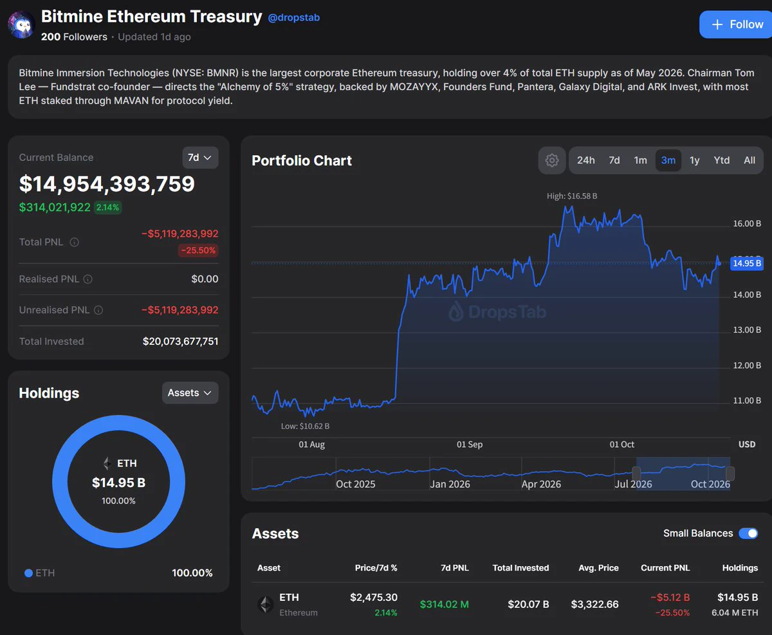The height and width of the screenshot is (635, 772).
Task: Show info for Unrealised PNL
Action: 98,310
